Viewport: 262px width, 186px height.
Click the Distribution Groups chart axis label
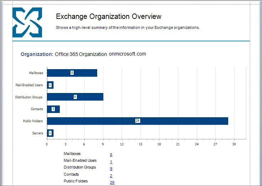(29, 97)
